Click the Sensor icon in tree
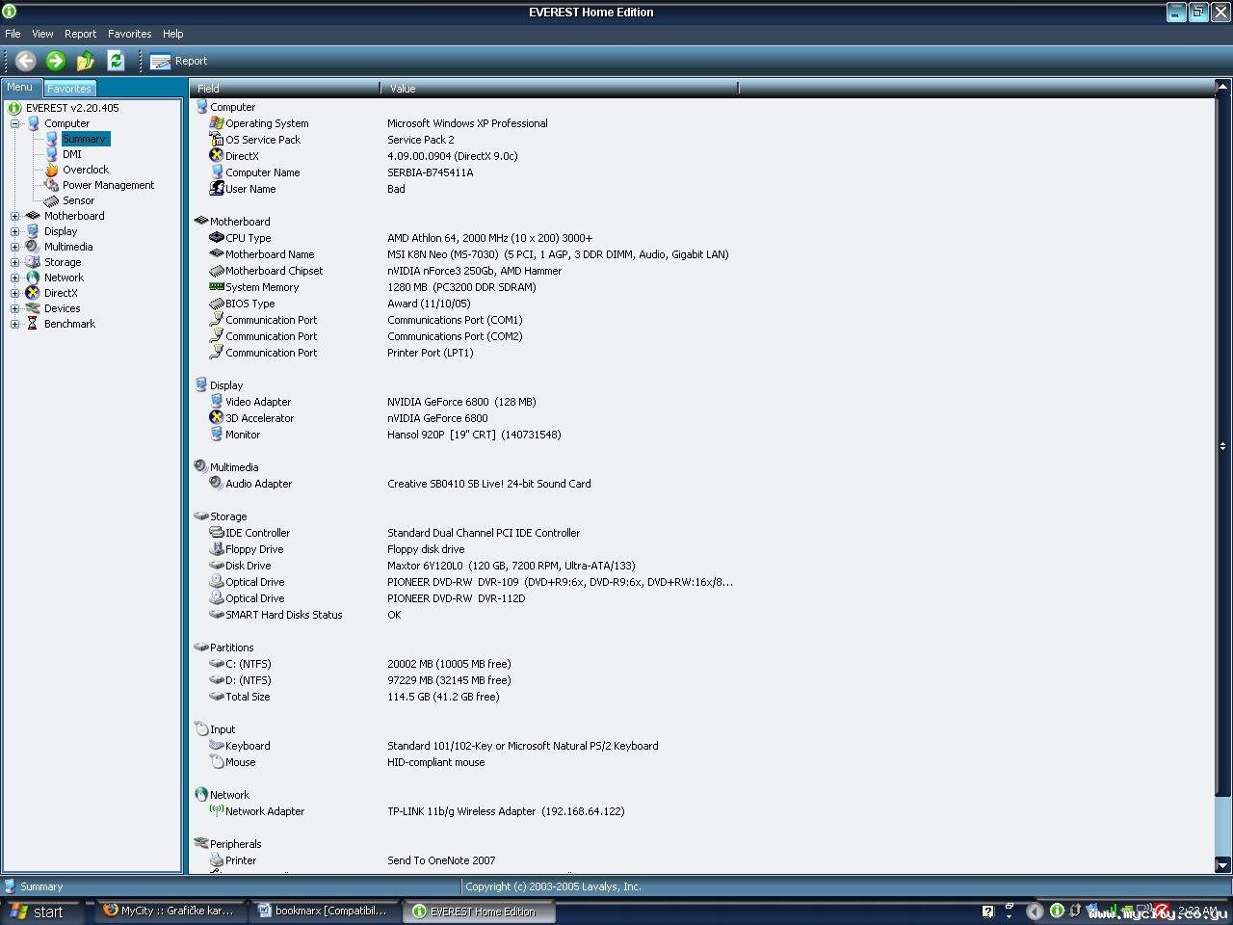 [52, 200]
